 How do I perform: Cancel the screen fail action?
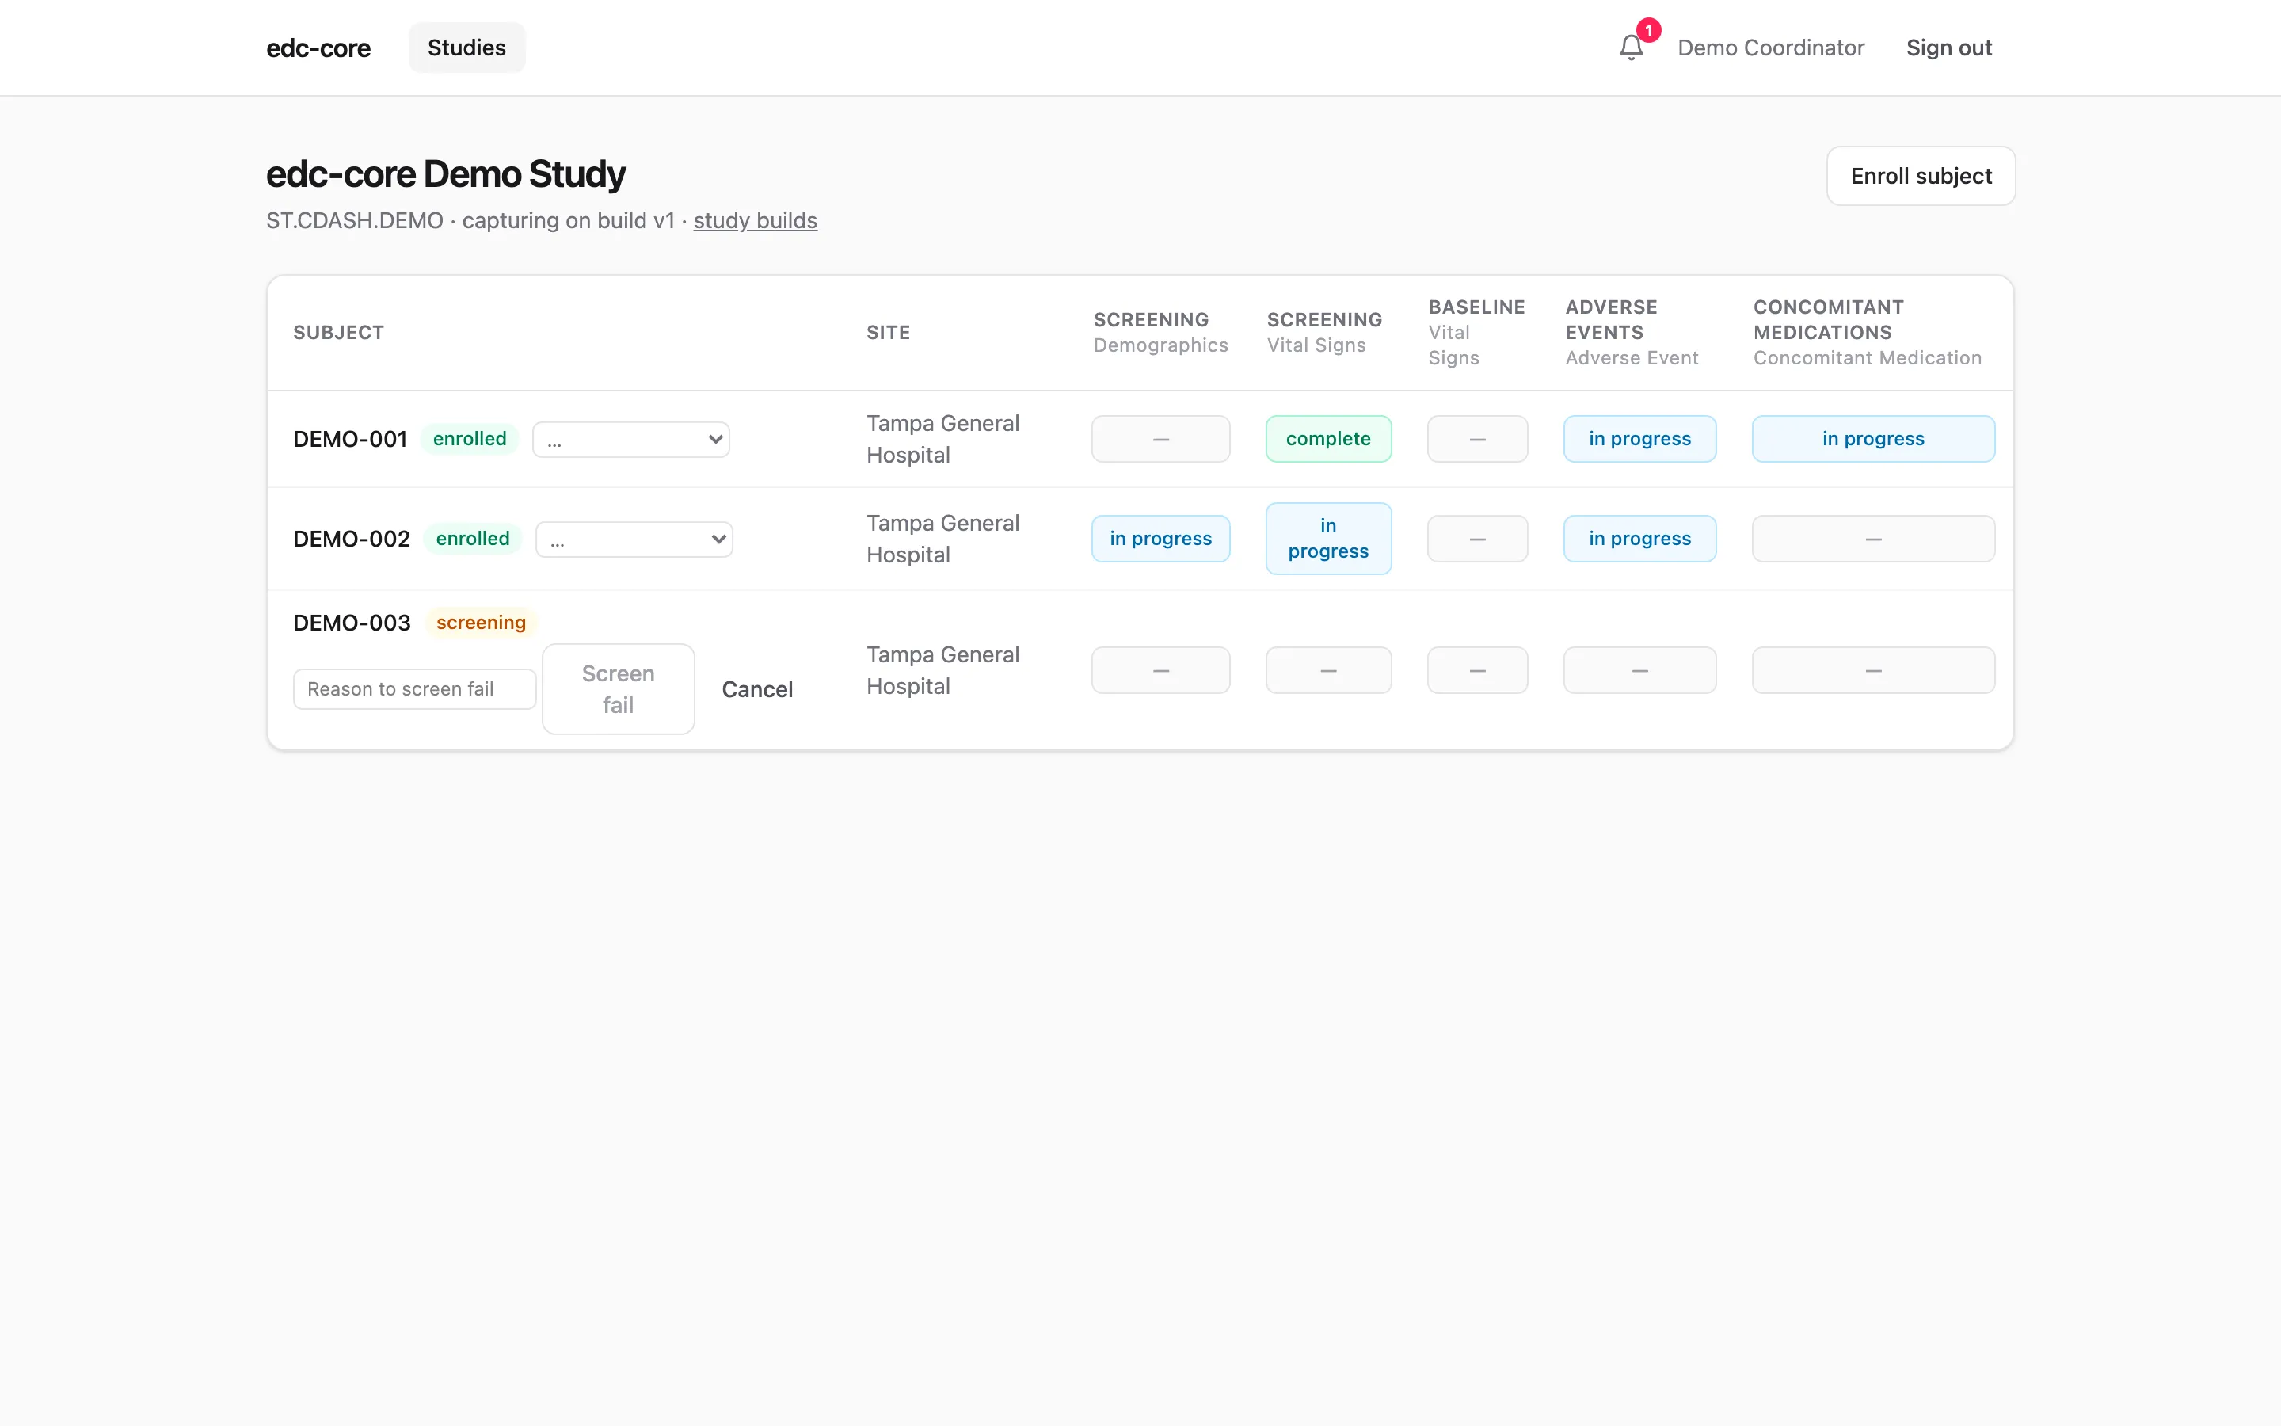click(x=757, y=689)
